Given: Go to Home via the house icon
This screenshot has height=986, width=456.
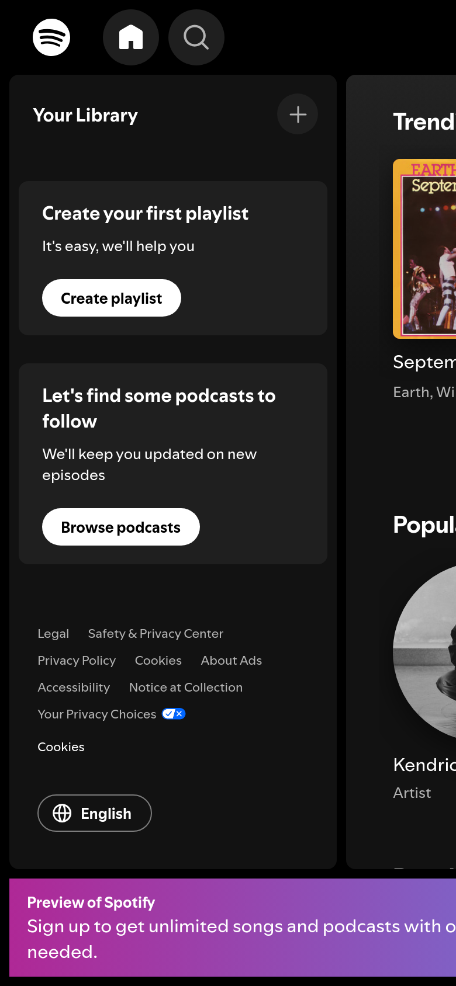Looking at the screenshot, I should pyautogui.click(x=131, y=37).
